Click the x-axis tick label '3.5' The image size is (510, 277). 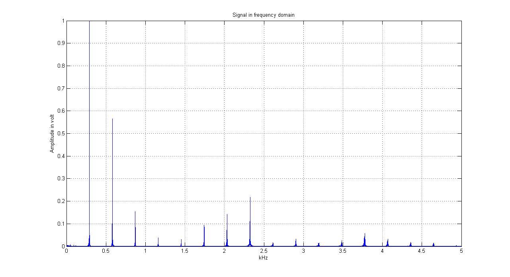342,251
